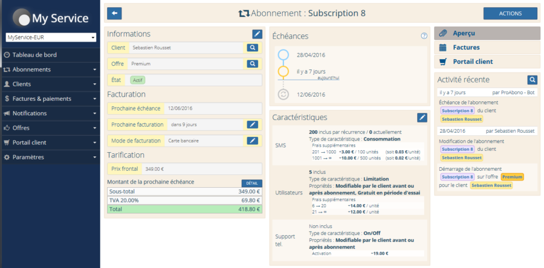Show the DÉTAIL of next amount

pyautogui.click(x=251, y=183)
